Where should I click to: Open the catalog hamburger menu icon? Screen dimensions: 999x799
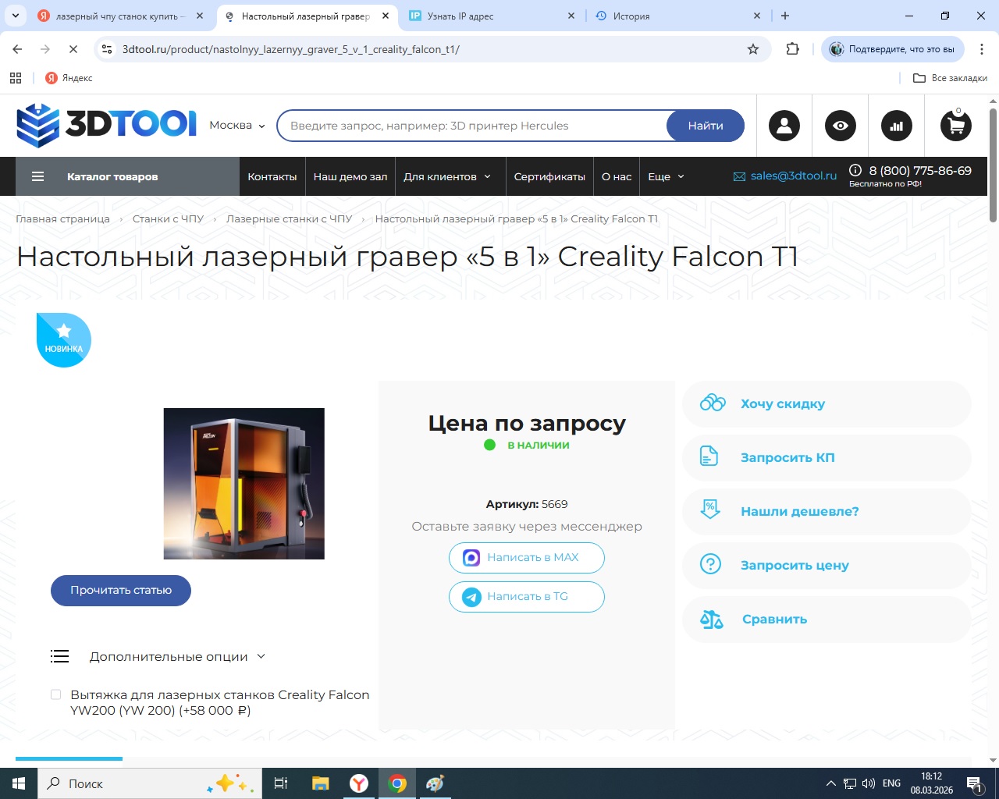pos(37,176)
